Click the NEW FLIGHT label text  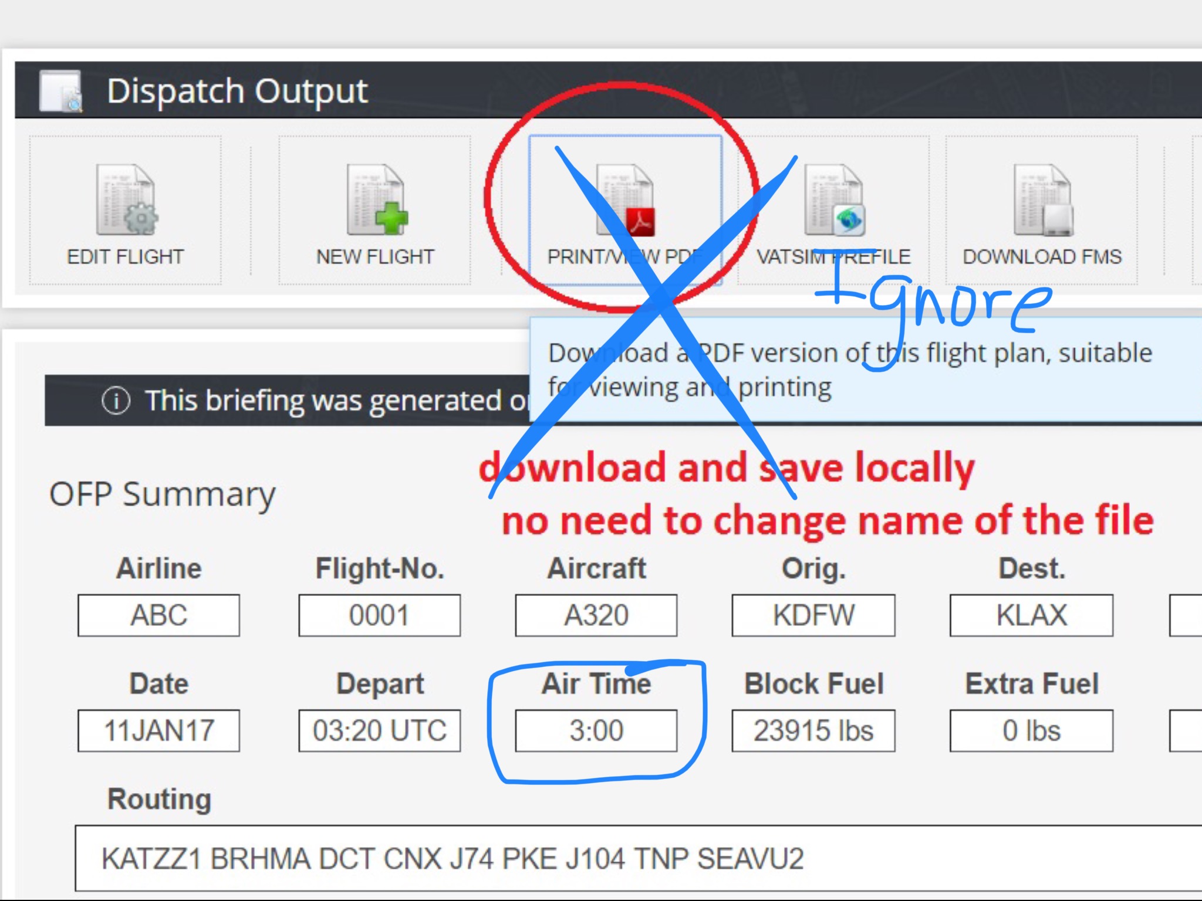tap(376, 257)
